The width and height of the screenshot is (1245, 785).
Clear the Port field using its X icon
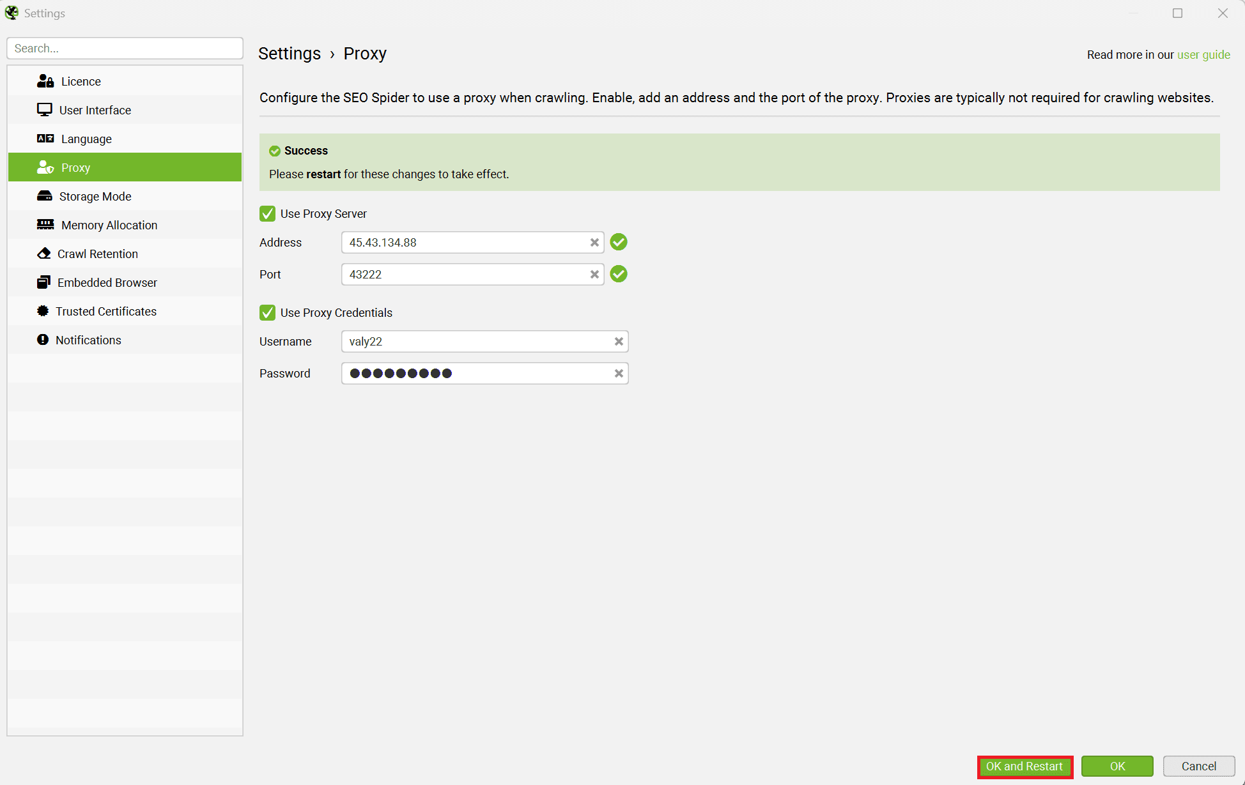(594, 274)
